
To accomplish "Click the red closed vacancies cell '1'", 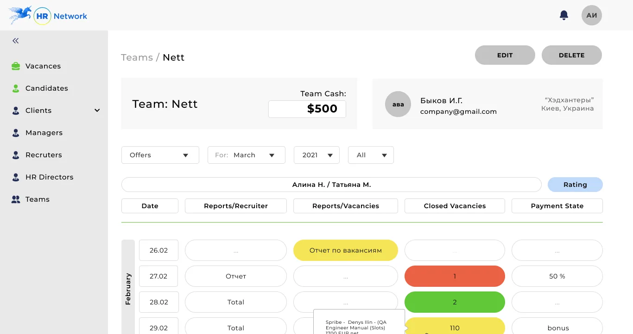I will 455,276.
